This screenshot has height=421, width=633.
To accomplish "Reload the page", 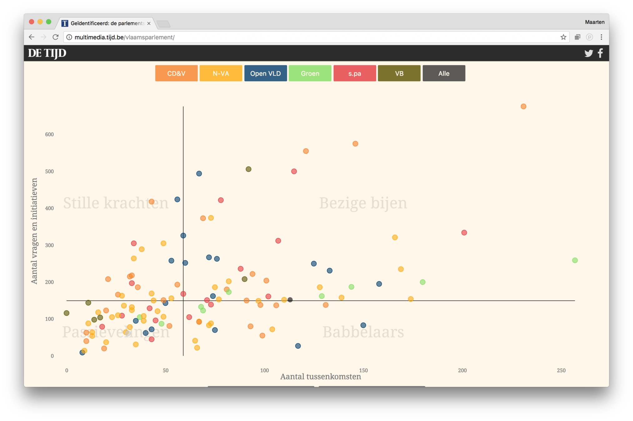I will coord(56,37).
